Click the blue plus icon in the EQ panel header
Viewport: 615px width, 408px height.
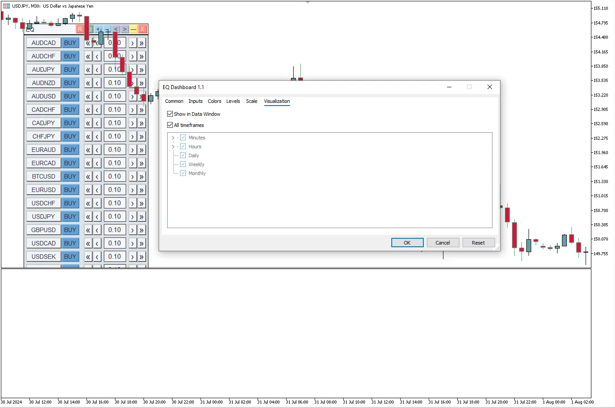98,29
